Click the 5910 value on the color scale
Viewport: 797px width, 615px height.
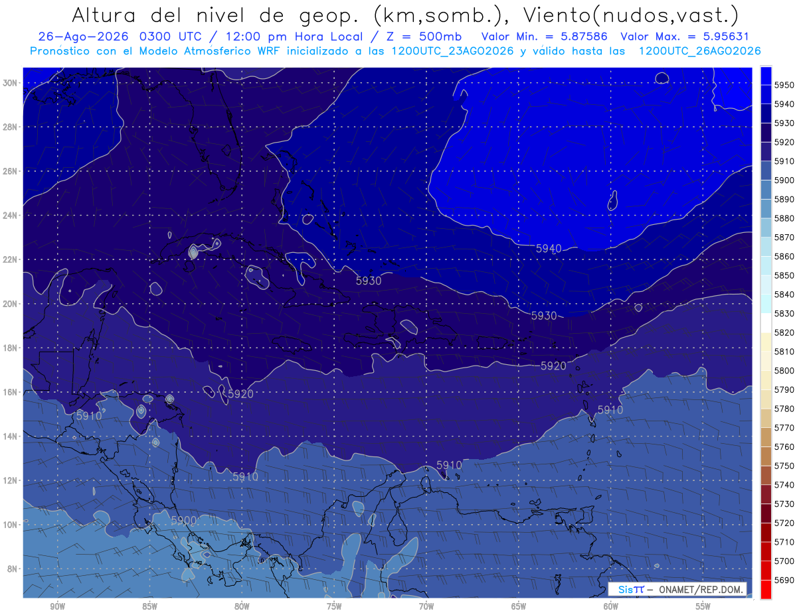(784, 161)
